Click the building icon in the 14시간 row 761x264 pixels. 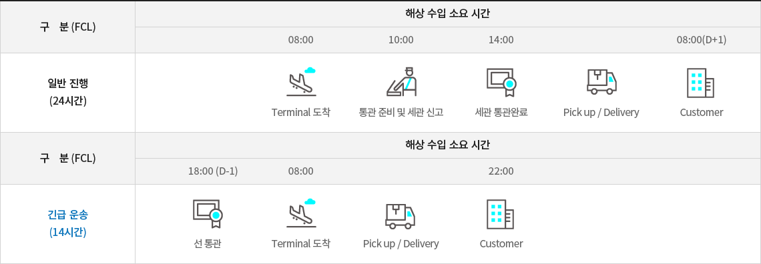click(501, 214)
